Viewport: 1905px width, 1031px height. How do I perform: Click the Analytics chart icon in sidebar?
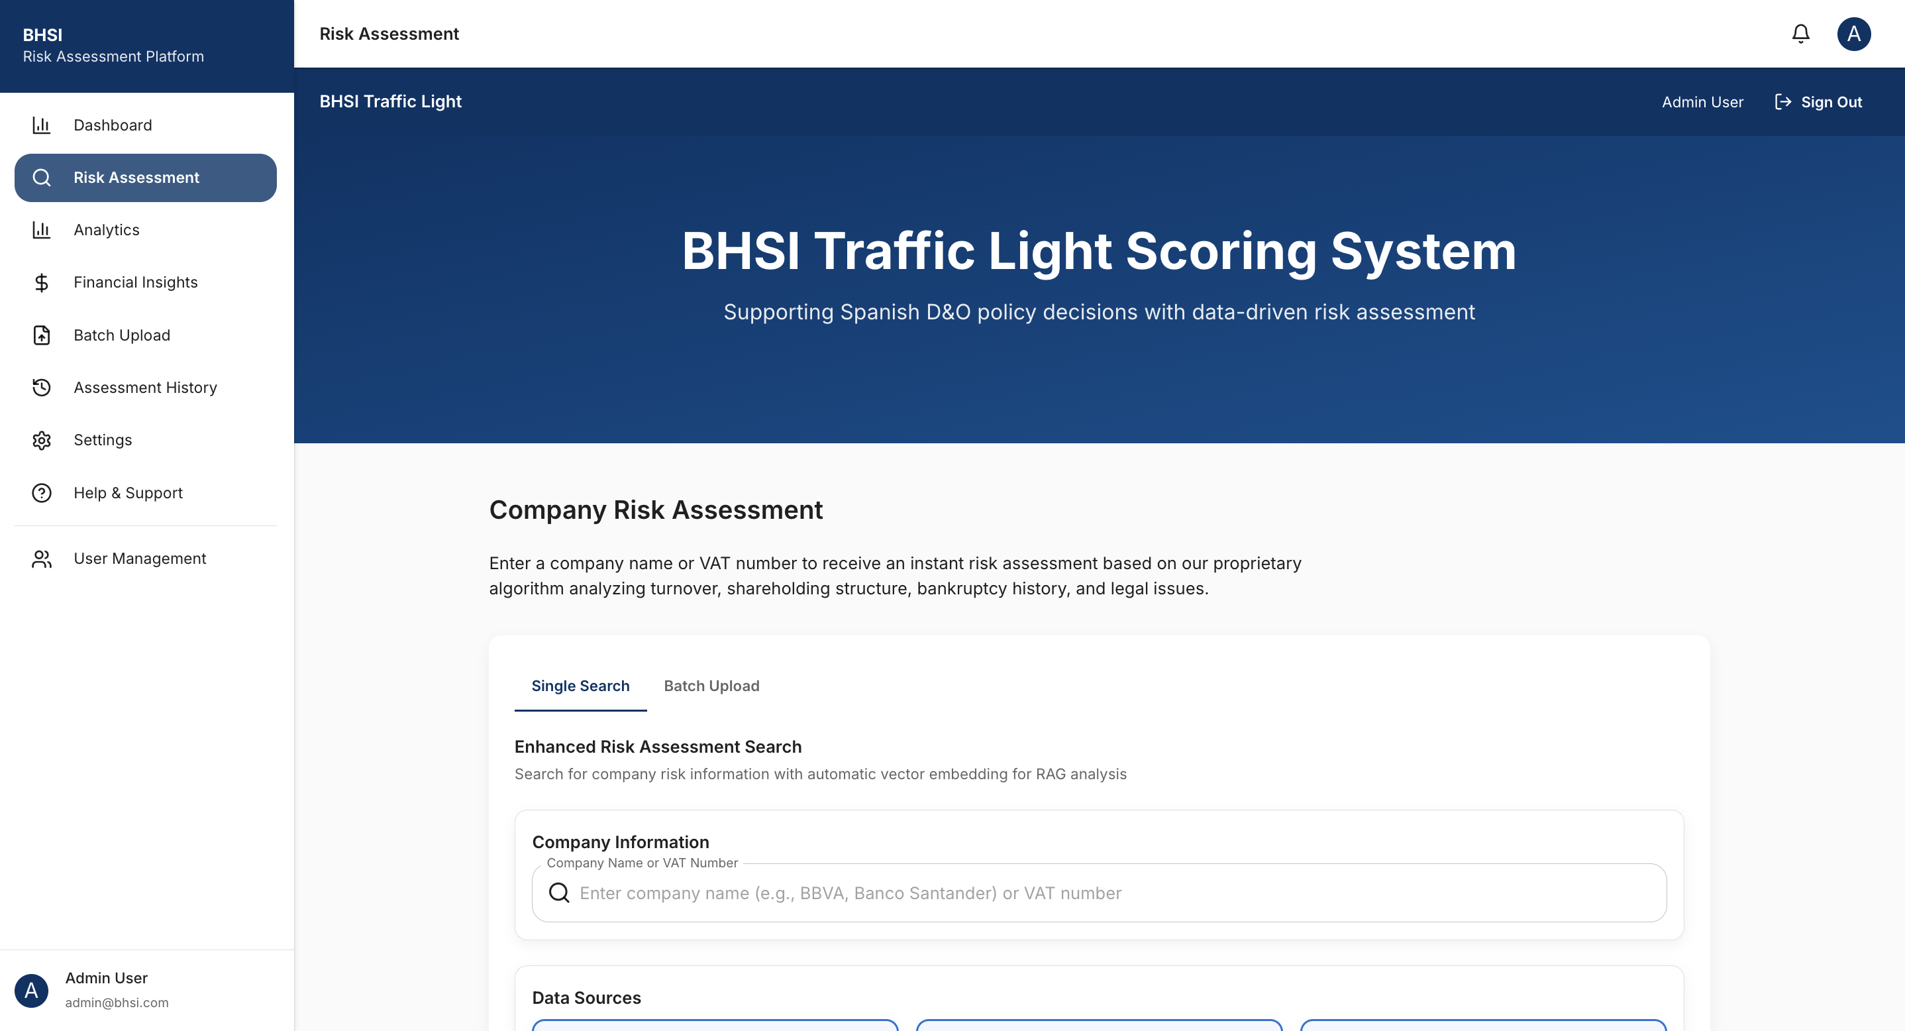[x=42, y=230]
